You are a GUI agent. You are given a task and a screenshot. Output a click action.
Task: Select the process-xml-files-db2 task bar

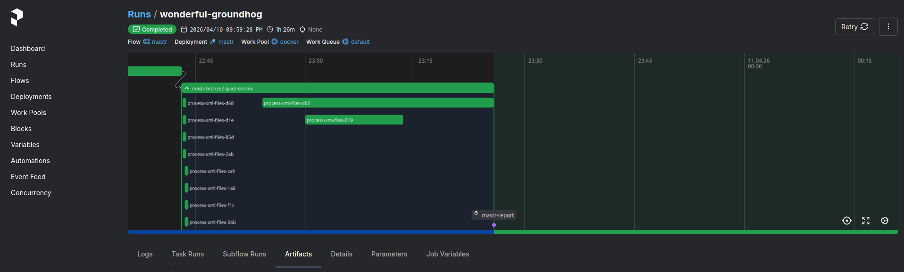[x=378, y=103]
